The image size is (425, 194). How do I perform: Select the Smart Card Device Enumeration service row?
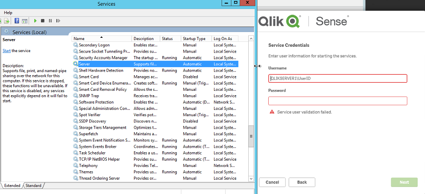click(155, 83)
